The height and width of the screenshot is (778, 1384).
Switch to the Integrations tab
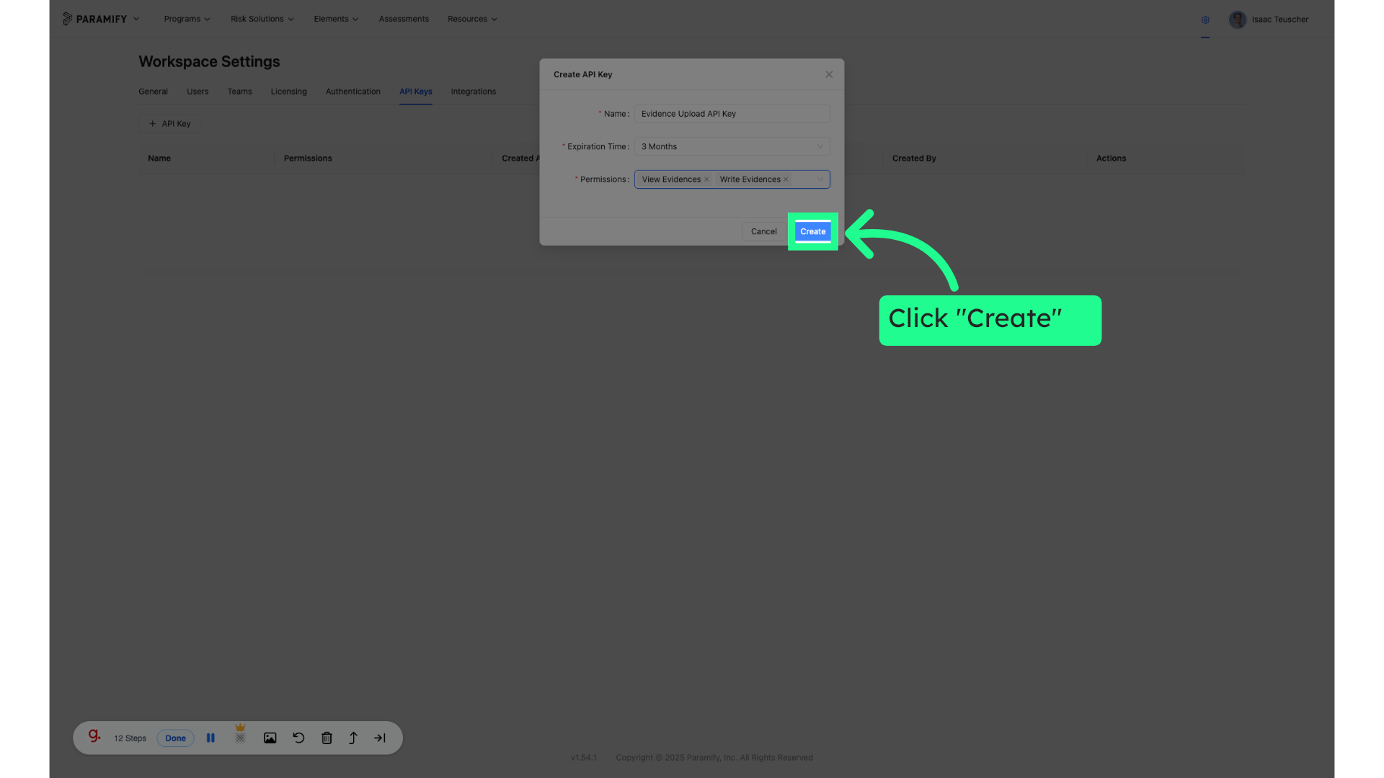pos(473,91)
